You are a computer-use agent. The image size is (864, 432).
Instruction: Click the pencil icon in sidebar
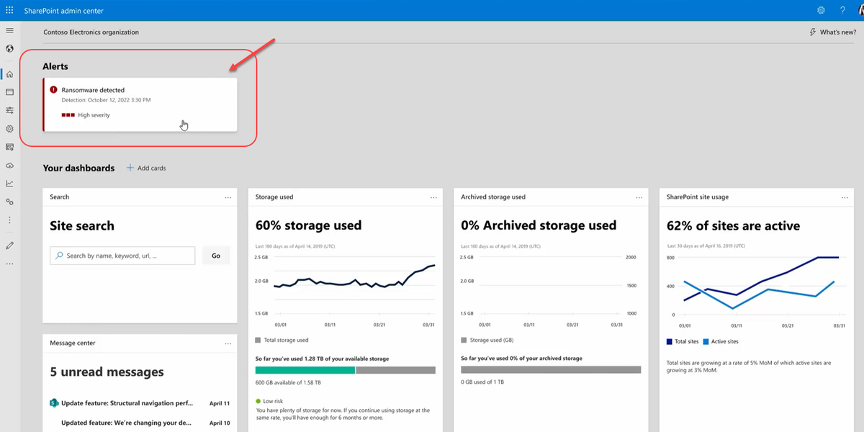click(9, 246)
